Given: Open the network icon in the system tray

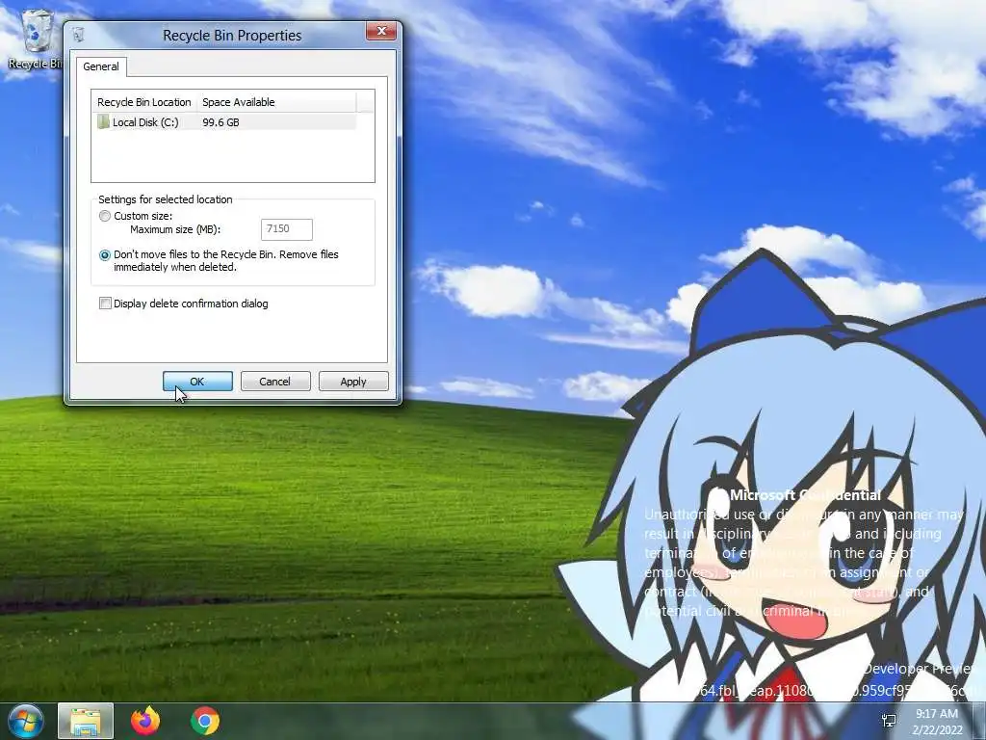Looking at the screenshot, I should [x=889, y=721].
